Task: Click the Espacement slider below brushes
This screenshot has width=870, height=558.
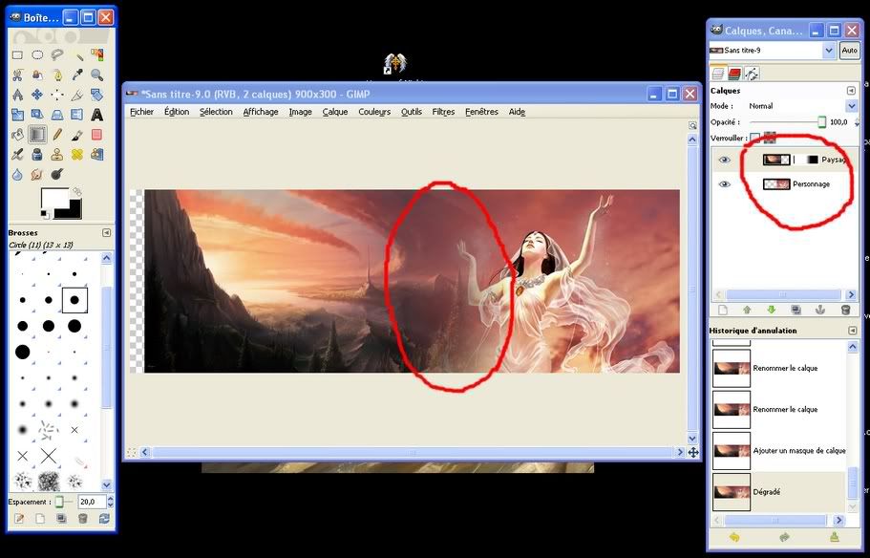Action: [64, 502]
